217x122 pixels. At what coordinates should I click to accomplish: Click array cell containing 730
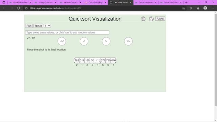[108, 60]
